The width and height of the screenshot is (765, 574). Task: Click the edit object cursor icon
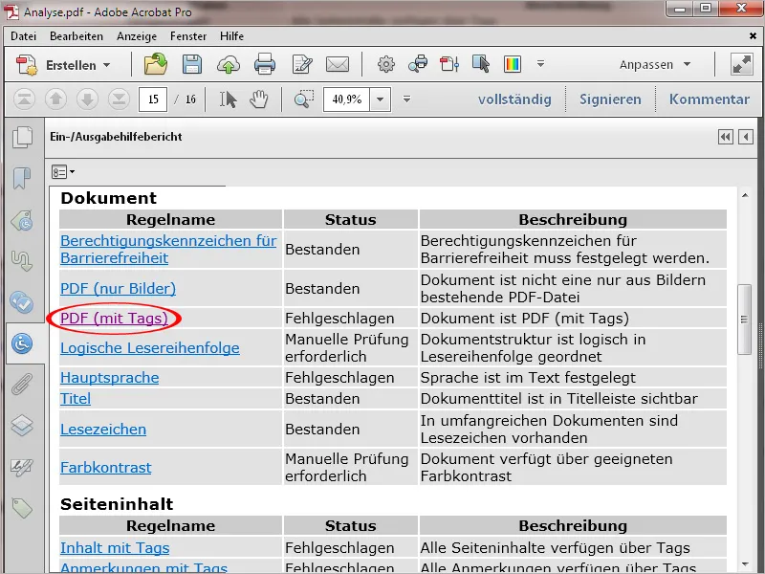click(481, 64)
